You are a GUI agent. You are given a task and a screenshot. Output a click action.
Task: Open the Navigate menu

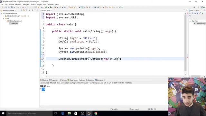coord(26,5)
